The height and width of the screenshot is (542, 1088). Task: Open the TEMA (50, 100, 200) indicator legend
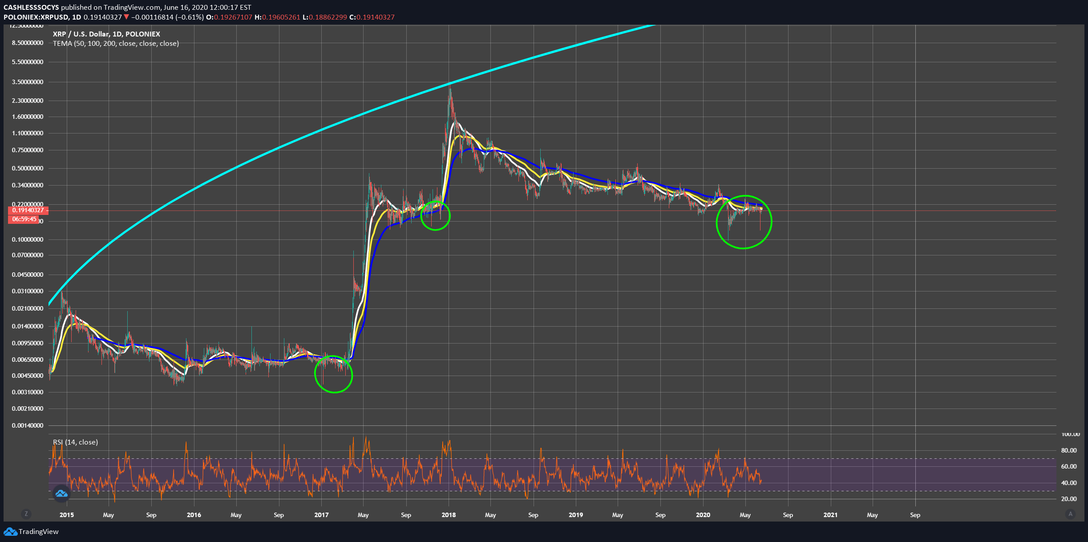click(116, 44)
